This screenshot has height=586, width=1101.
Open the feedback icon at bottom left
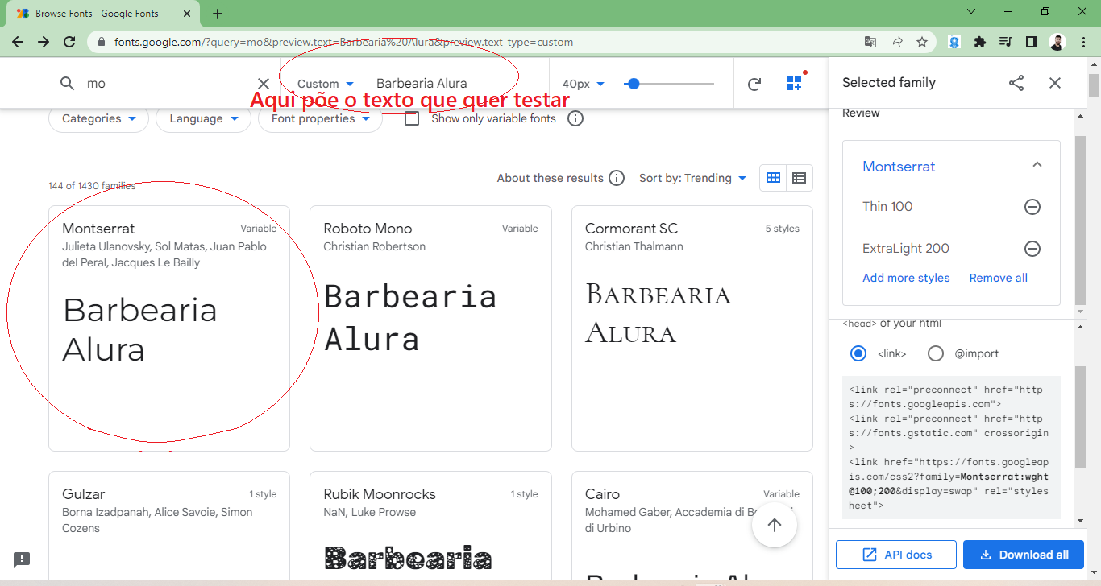click(22, 559)
